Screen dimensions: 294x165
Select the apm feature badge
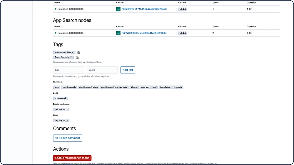(x=57, y=87)
